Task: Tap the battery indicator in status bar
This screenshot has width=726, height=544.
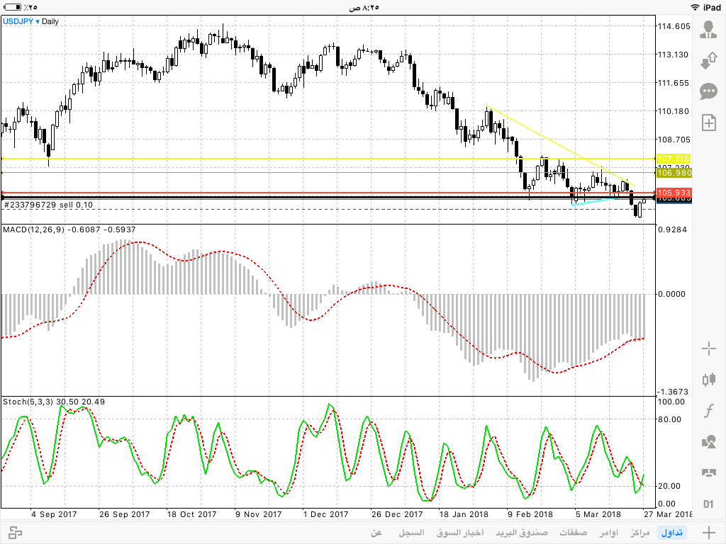Action: point(12,7)
